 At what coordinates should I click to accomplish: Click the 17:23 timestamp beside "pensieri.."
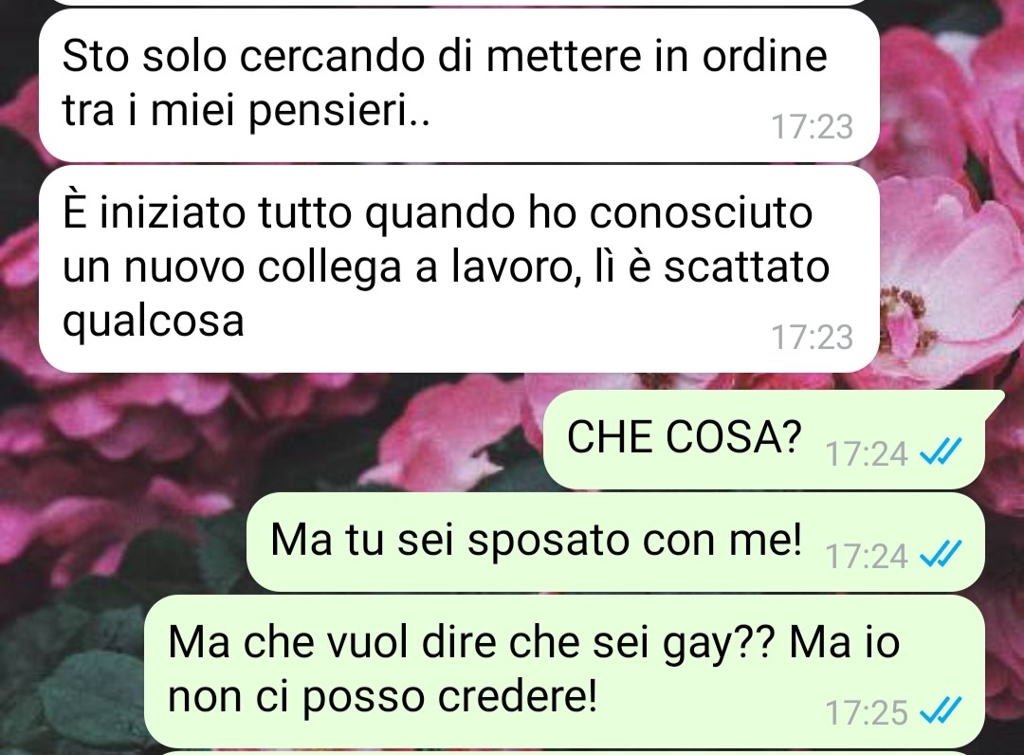[812, 127]
